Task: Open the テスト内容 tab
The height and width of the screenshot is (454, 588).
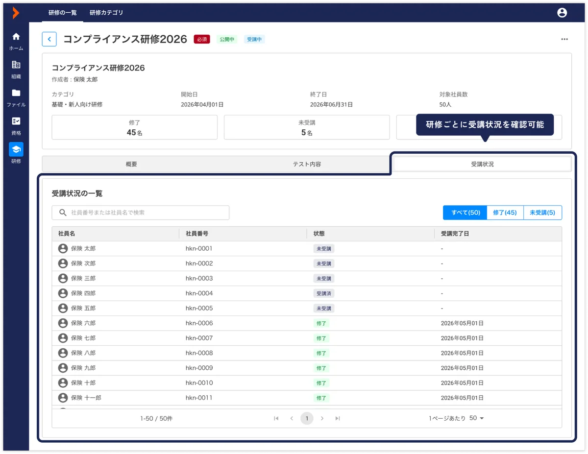Action: tap(307, 164)
